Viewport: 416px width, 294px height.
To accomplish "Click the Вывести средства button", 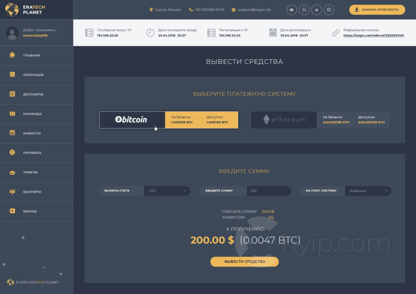I will [244, 262].
